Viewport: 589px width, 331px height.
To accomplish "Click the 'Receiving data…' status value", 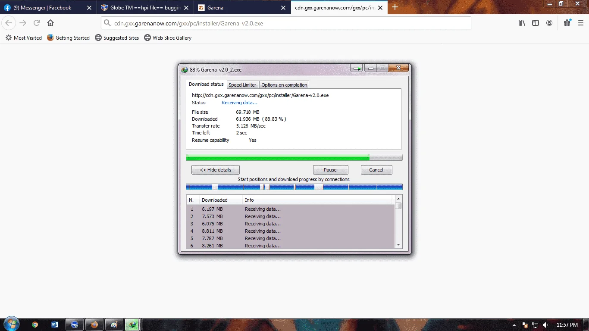I will 239,103.
